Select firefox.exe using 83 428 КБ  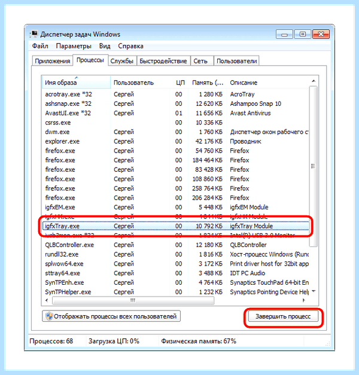click(x=175, y=170)
